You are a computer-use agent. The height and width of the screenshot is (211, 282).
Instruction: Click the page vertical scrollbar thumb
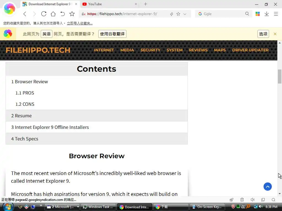(x=280, y=76)
